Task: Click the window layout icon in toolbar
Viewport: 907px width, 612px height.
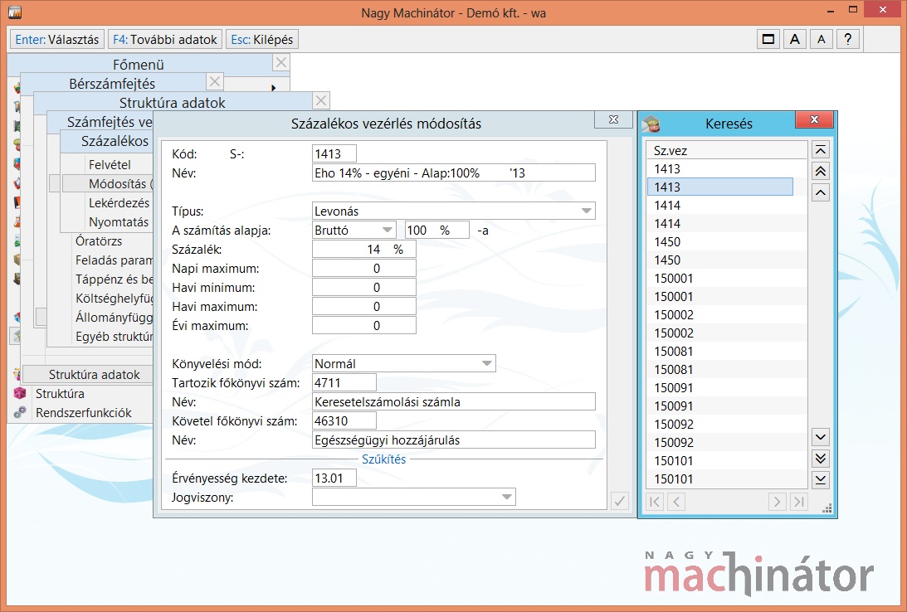Action: tap(768, 39)
